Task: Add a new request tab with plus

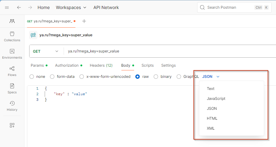Action: tap(84, 21)
